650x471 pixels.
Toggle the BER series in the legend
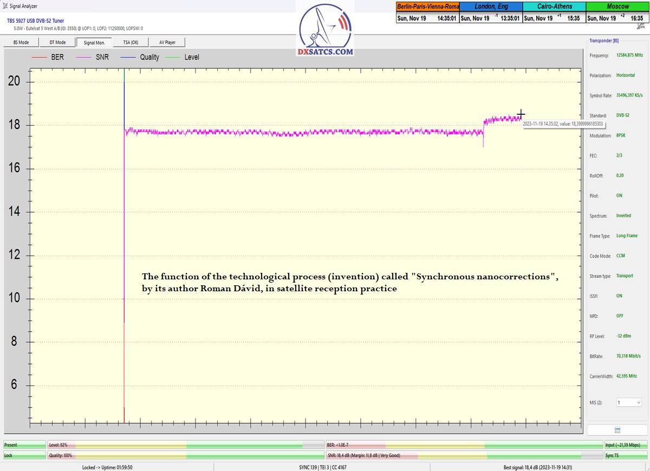52,57
